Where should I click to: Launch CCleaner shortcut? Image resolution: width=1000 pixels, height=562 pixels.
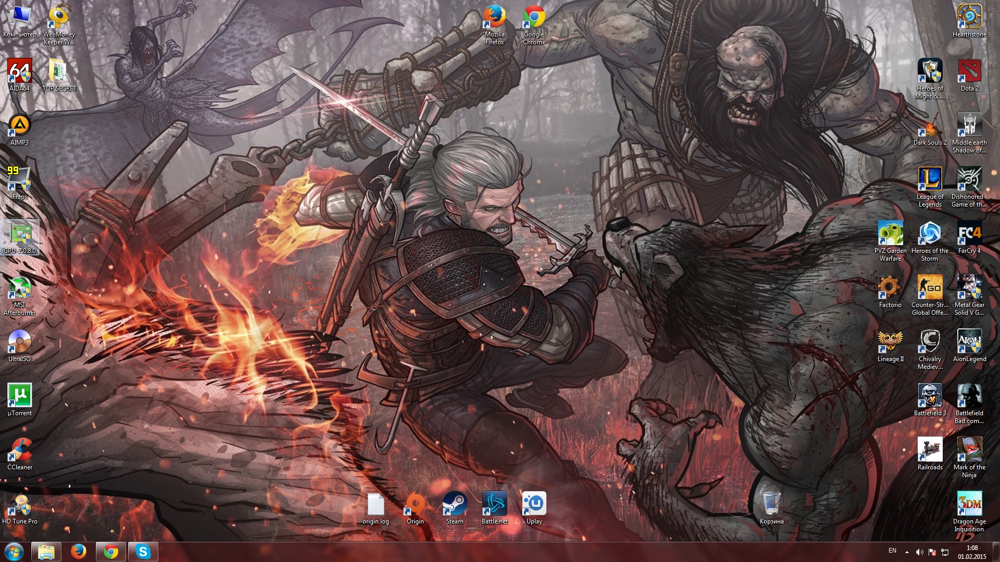click(x=20, y=454)
